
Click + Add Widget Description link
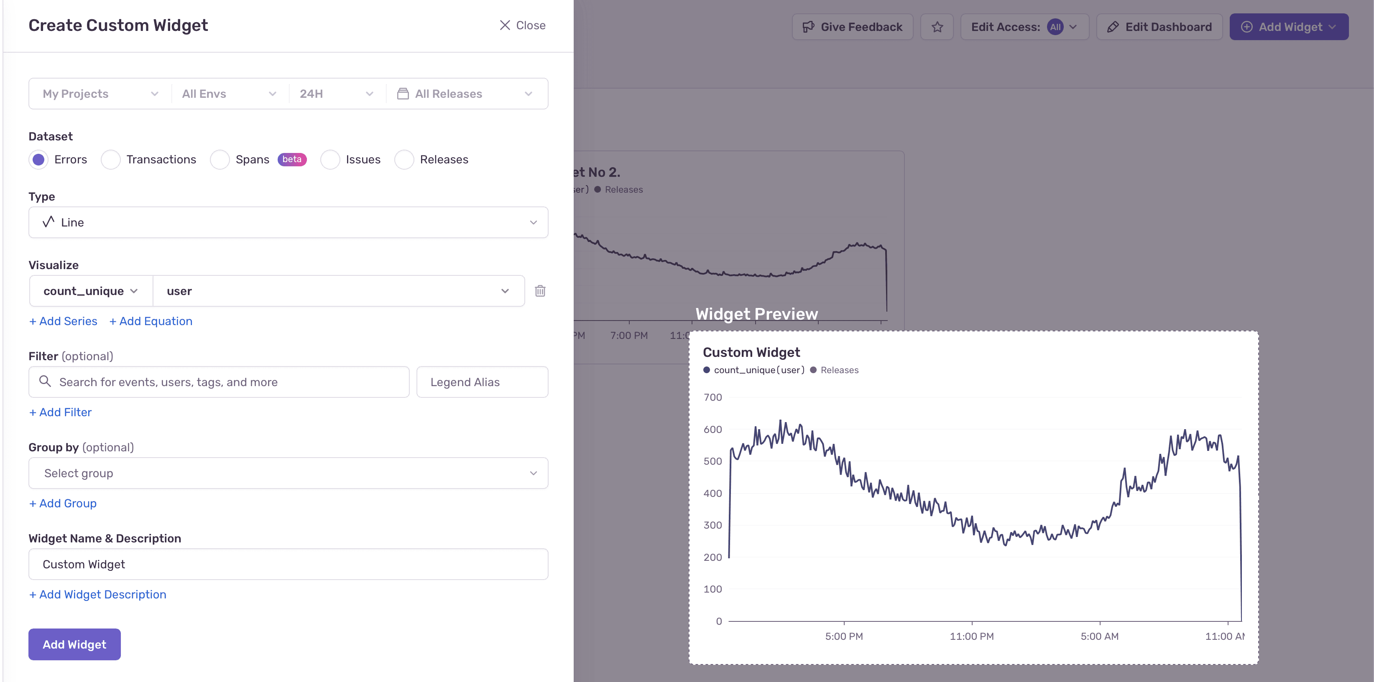tap(97, 595)
